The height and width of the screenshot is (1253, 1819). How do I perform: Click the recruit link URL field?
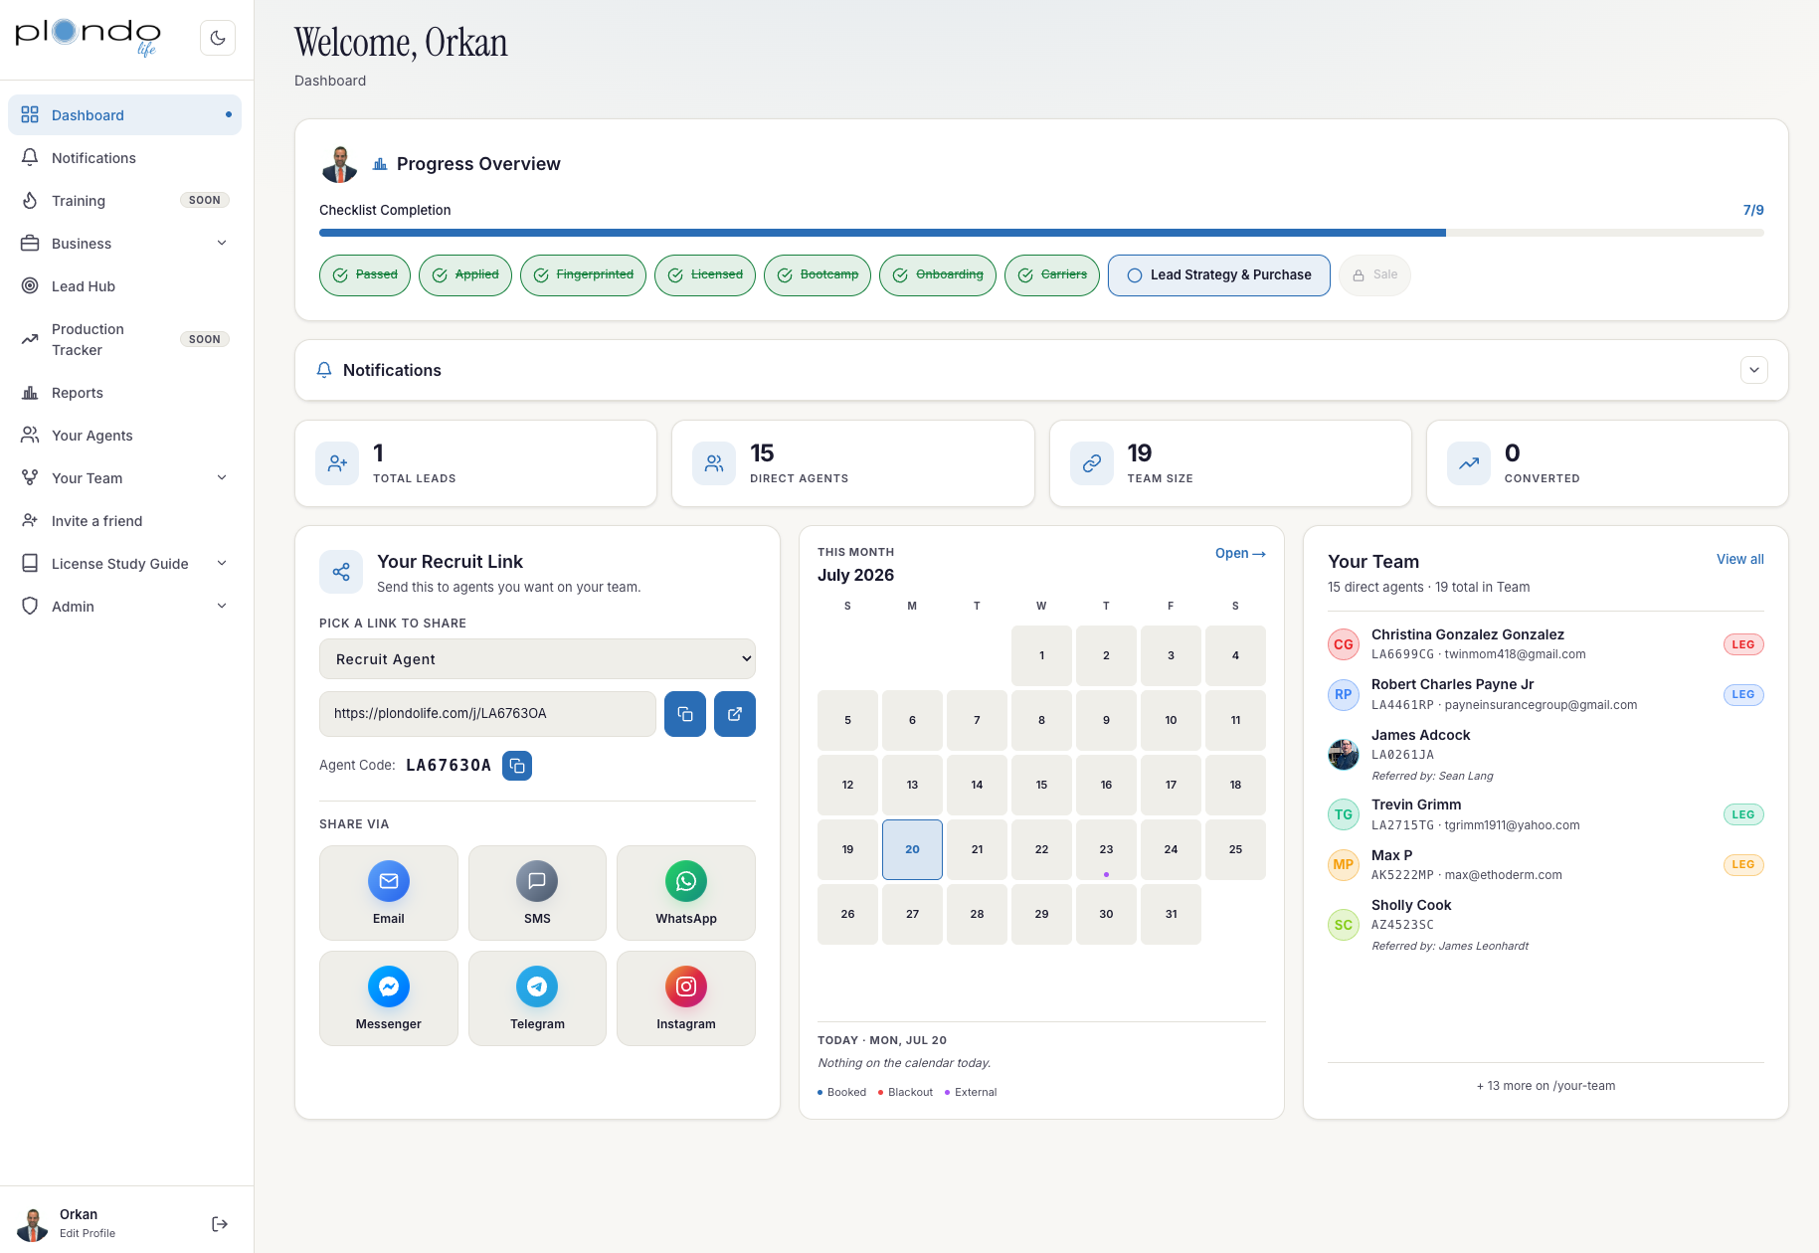pos(487,714)
